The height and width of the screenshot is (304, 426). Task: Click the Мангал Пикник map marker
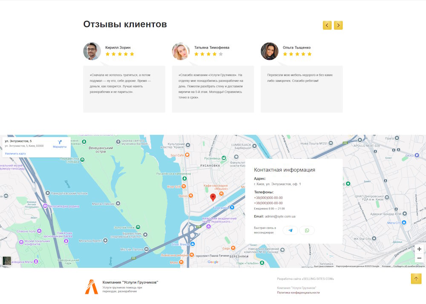coord(118,204)
